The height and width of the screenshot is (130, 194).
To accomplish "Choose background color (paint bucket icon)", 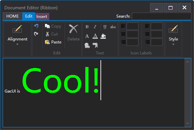I will point(103,36).
